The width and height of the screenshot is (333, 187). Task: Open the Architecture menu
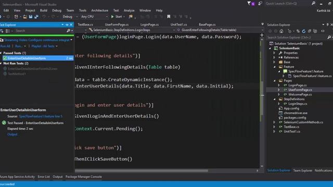pyautogui.click(x=99, y=10)
